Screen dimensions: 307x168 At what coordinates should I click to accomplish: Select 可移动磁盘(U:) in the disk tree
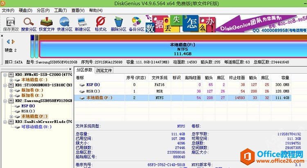point(36,127)
